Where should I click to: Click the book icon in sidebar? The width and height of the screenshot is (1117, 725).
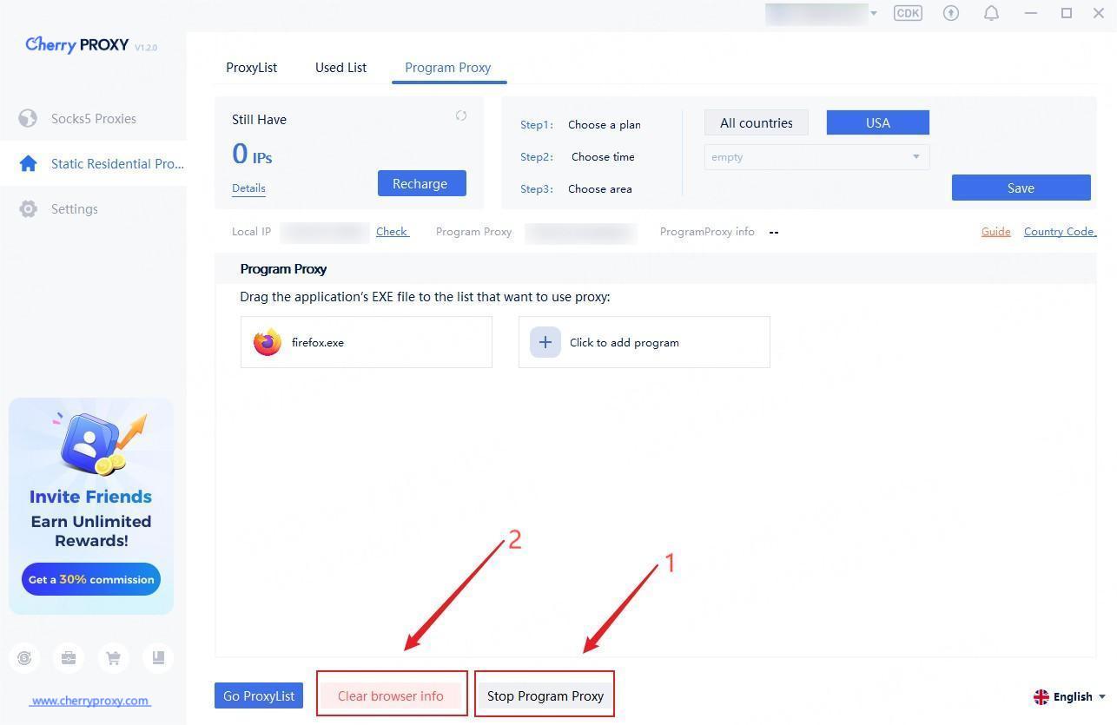[158, 658]
